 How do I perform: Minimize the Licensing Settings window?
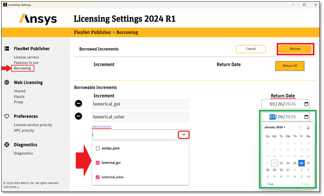click(x=293, y=5)
